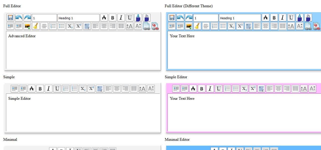
Task: Justify text in gray Full Editor
Action: click(x=121, y=26)
